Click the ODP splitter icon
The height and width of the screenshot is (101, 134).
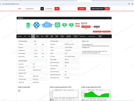[71, 25]
